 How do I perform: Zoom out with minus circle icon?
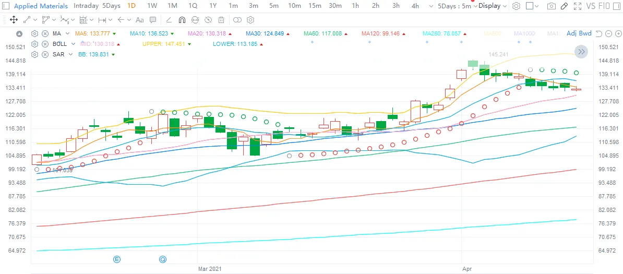tap(608, 34)
